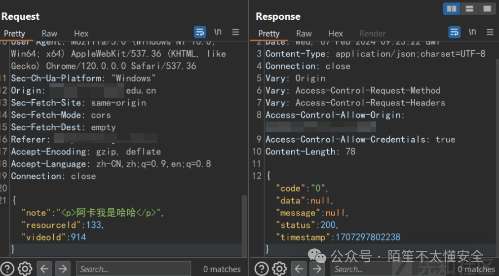Click the Access-Control-Allow-Credentials: true header
This screenshot has height=276, width=499.
coord(361,139)
